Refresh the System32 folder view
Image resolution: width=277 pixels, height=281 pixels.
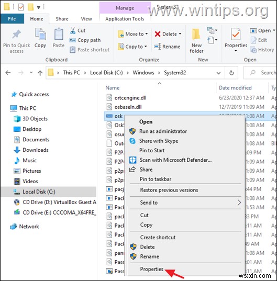pyautogui.click(x=231, y=73)
